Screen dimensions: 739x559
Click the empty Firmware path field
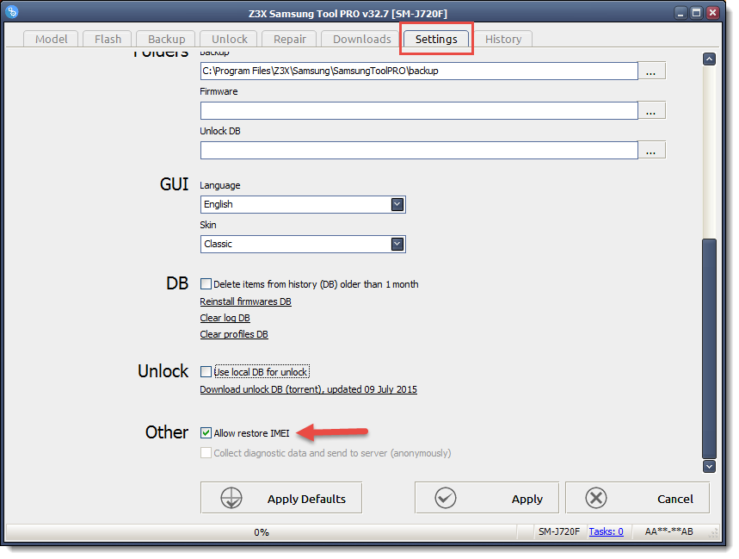click(419, 111)
